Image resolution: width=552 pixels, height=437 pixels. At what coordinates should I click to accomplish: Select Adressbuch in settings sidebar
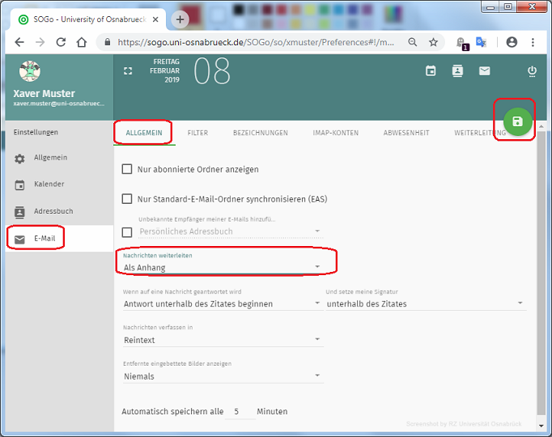pos(59,211)
